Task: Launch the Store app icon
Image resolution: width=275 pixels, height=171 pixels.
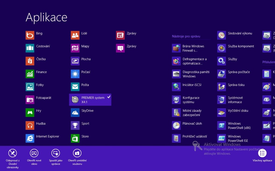Action: (75, 138)
